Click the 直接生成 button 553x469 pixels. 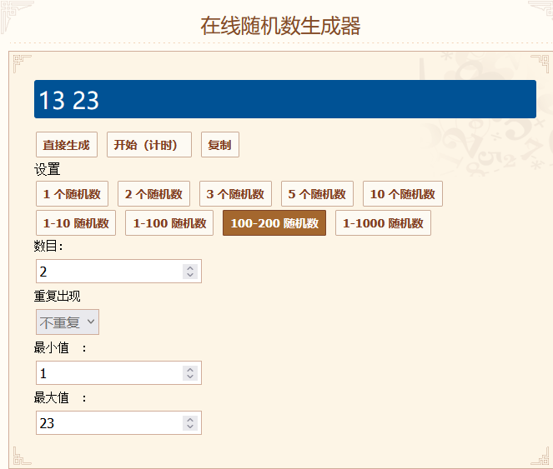(x=66, y=144)
